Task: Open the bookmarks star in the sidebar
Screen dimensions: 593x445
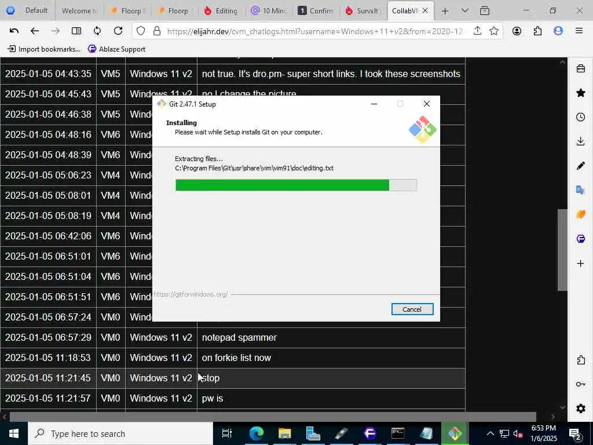Action: [580, 93]
